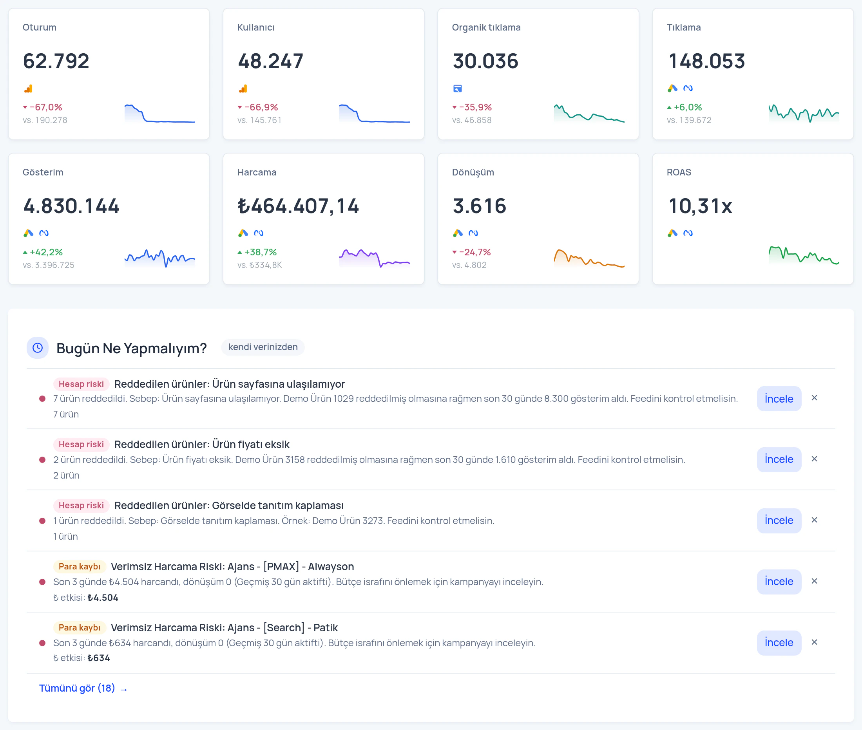Click the Google Ads icon in Dönüşüm card

458,233
